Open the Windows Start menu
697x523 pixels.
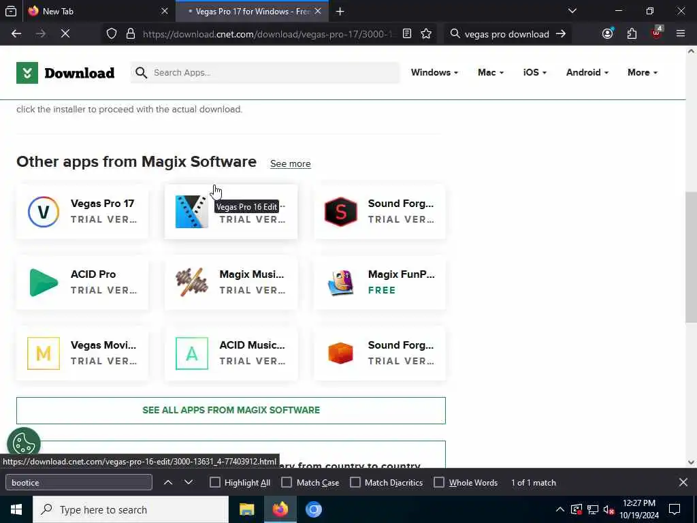pos(16,509)
